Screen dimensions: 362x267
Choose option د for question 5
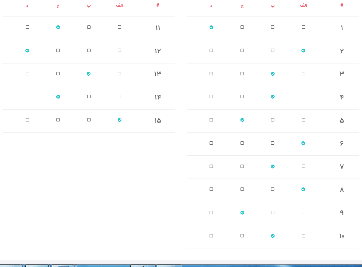point(211,120)
